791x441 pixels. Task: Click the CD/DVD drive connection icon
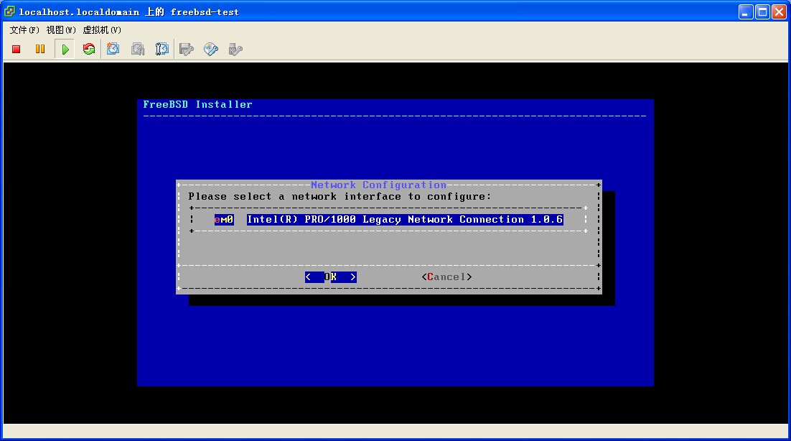click(211, 50)
